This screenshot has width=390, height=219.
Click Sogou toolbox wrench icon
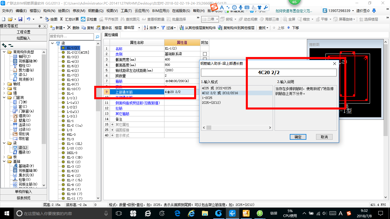(x=266, y=7)
